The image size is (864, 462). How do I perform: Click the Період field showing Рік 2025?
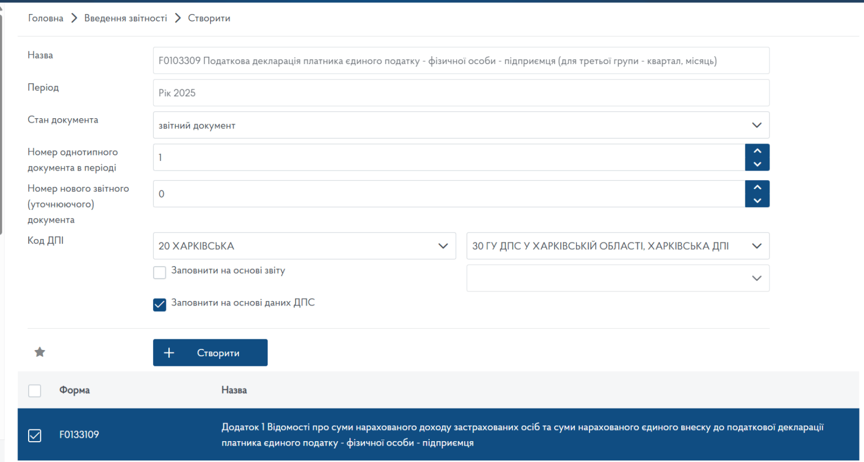coord(461,93)
